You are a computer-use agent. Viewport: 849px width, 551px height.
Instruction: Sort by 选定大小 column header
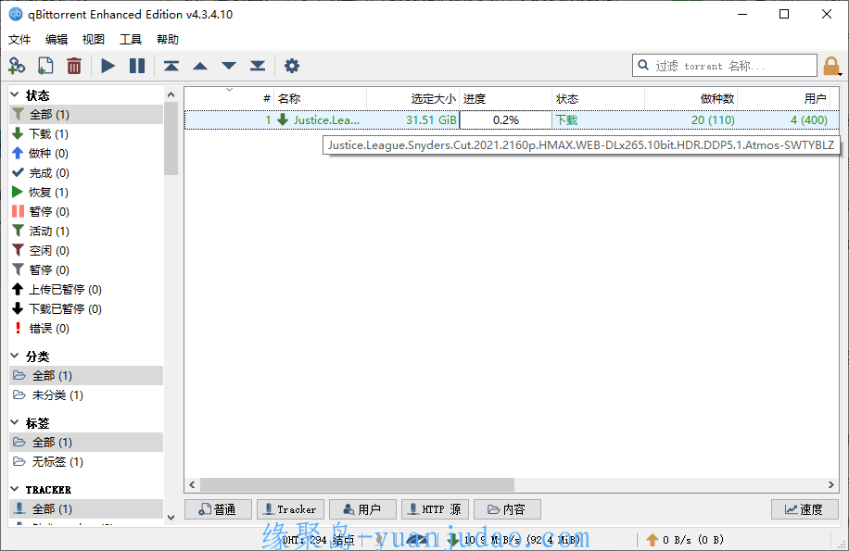click(413, 98)
